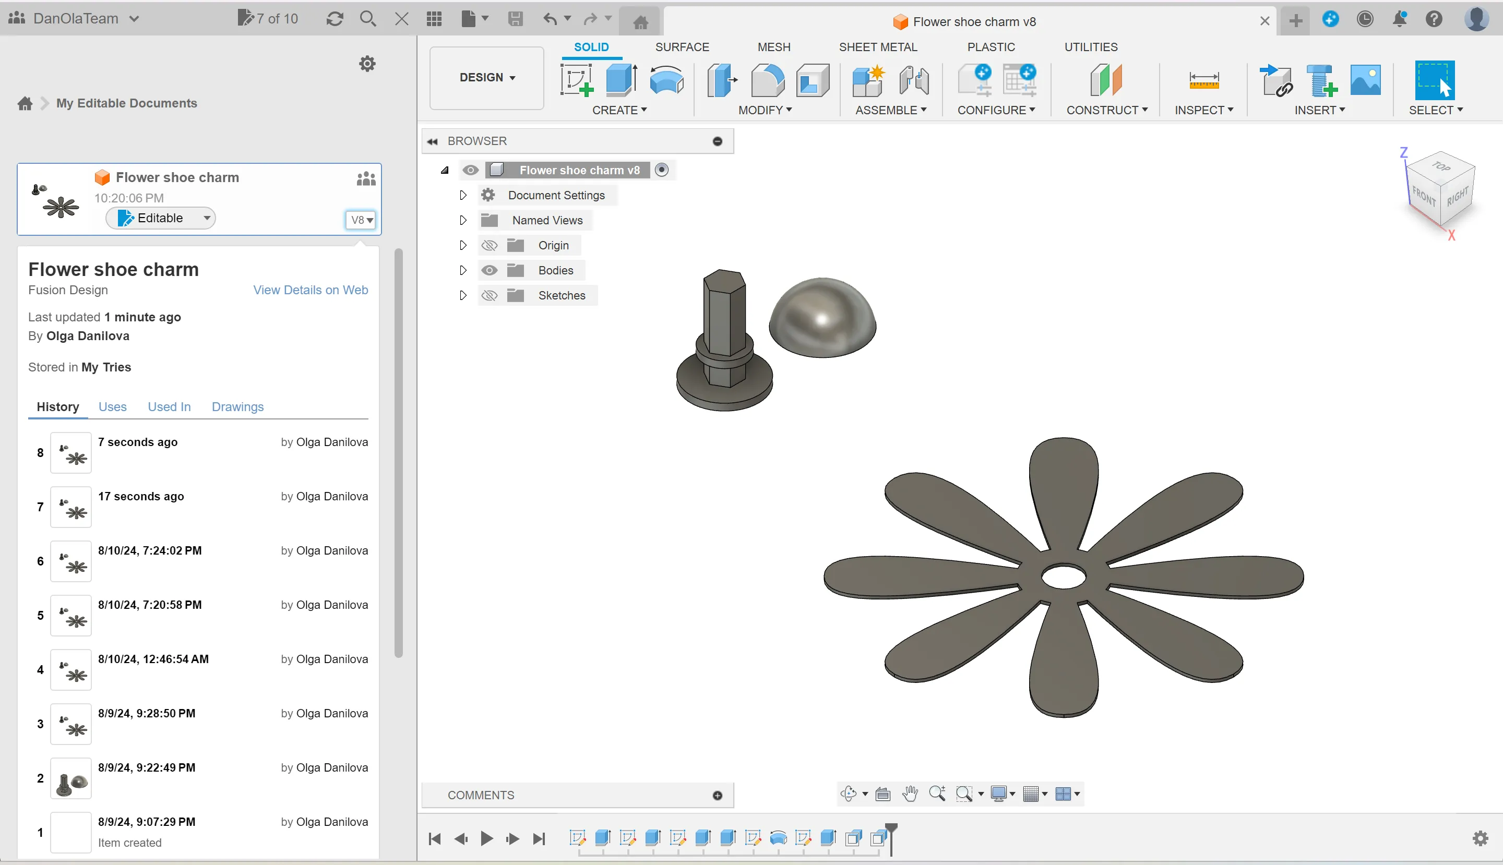Click the Measure ruler icon

coord(1203,80)
